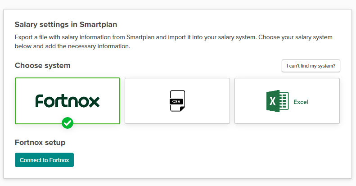
Task: Click the "Fortnox setup" section heading
Action: coord(40,142)
